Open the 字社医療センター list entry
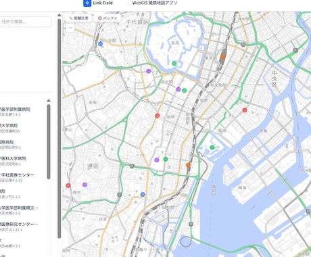The width and height of the screenshot is (311, 257). pos(22,177)
